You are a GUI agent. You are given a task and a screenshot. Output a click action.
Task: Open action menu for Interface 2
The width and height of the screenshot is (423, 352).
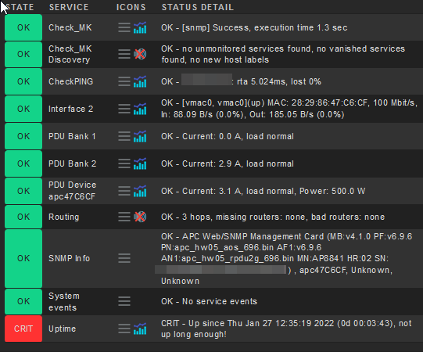124,109
